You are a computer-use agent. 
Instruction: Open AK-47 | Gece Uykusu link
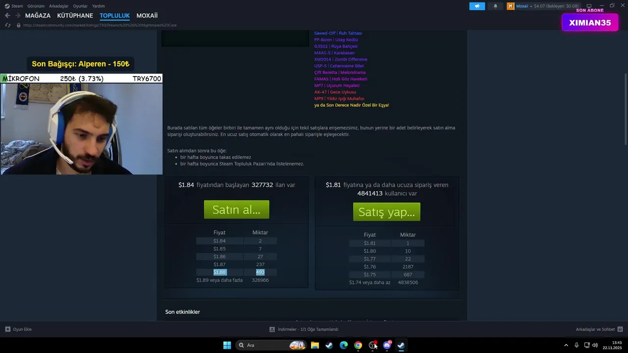335,92
